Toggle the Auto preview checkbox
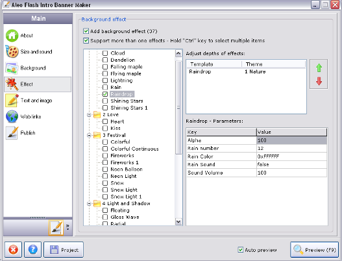Viewport: 342px width, 261px height. pyautogui.click(x=240, y=250)
